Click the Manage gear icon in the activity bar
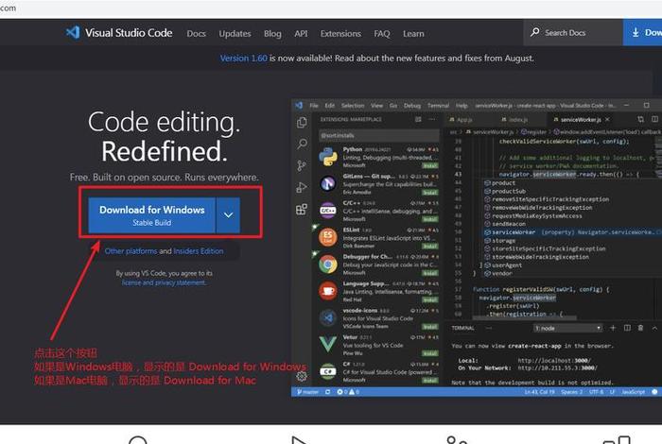The width and height of the screenshot is (662, 444). coord(302,376)
